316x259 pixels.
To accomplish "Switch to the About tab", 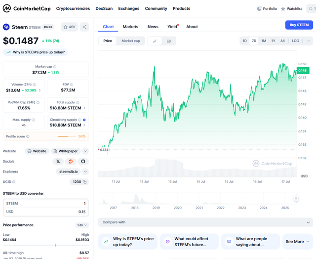I will click(x=192, y=27).
